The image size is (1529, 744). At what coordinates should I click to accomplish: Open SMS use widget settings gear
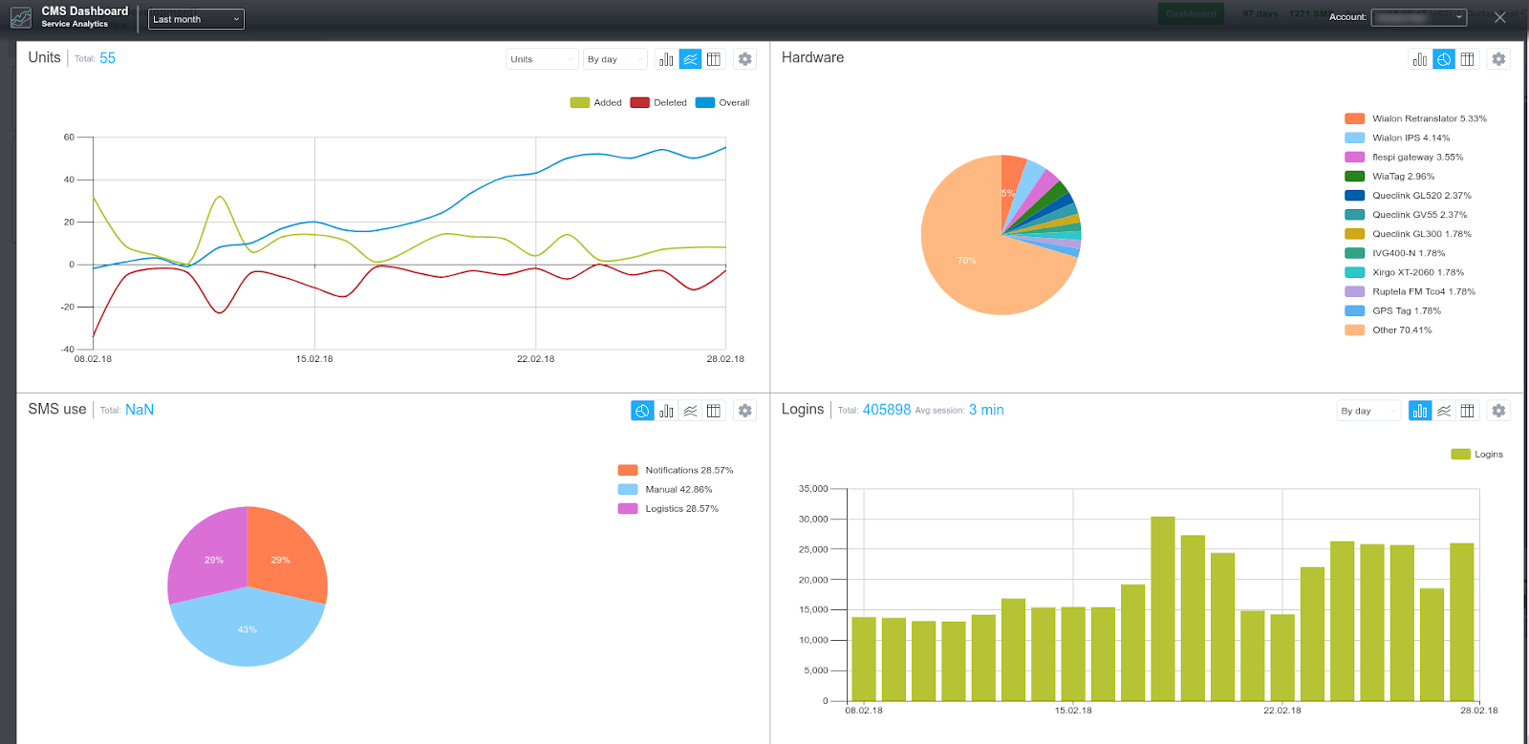coord(745,411)
